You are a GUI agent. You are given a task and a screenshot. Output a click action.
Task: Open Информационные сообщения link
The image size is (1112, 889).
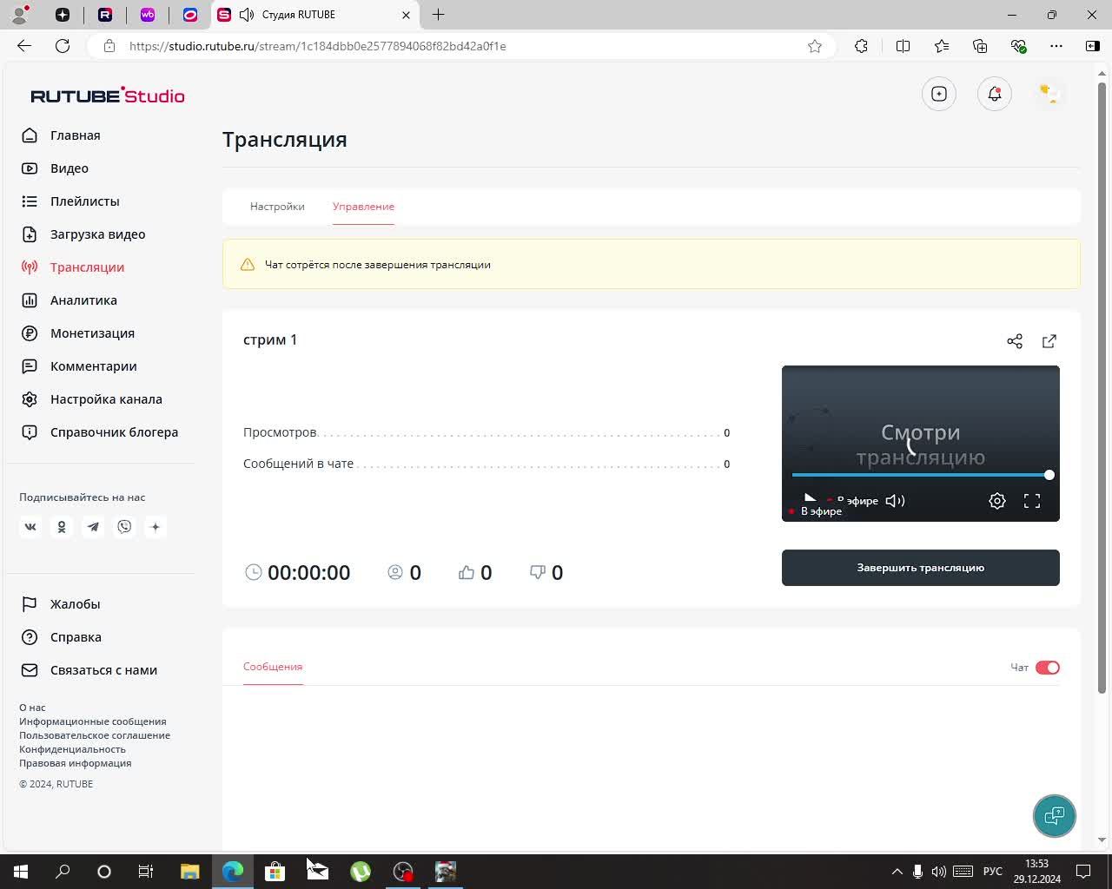(93, 721)
